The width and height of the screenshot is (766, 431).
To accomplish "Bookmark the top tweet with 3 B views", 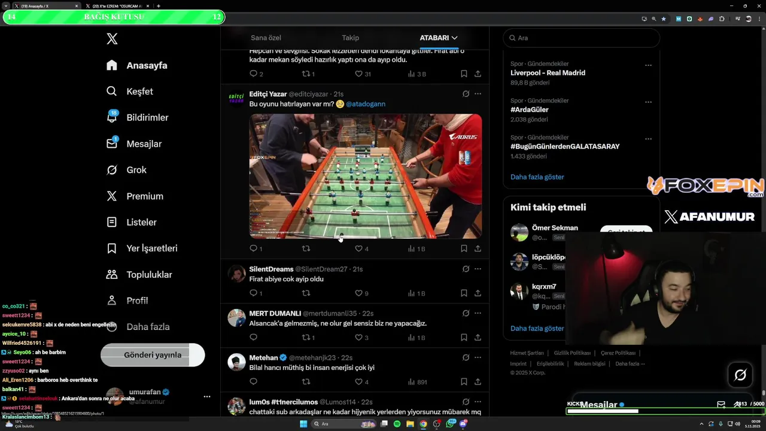I will point(464,74).
